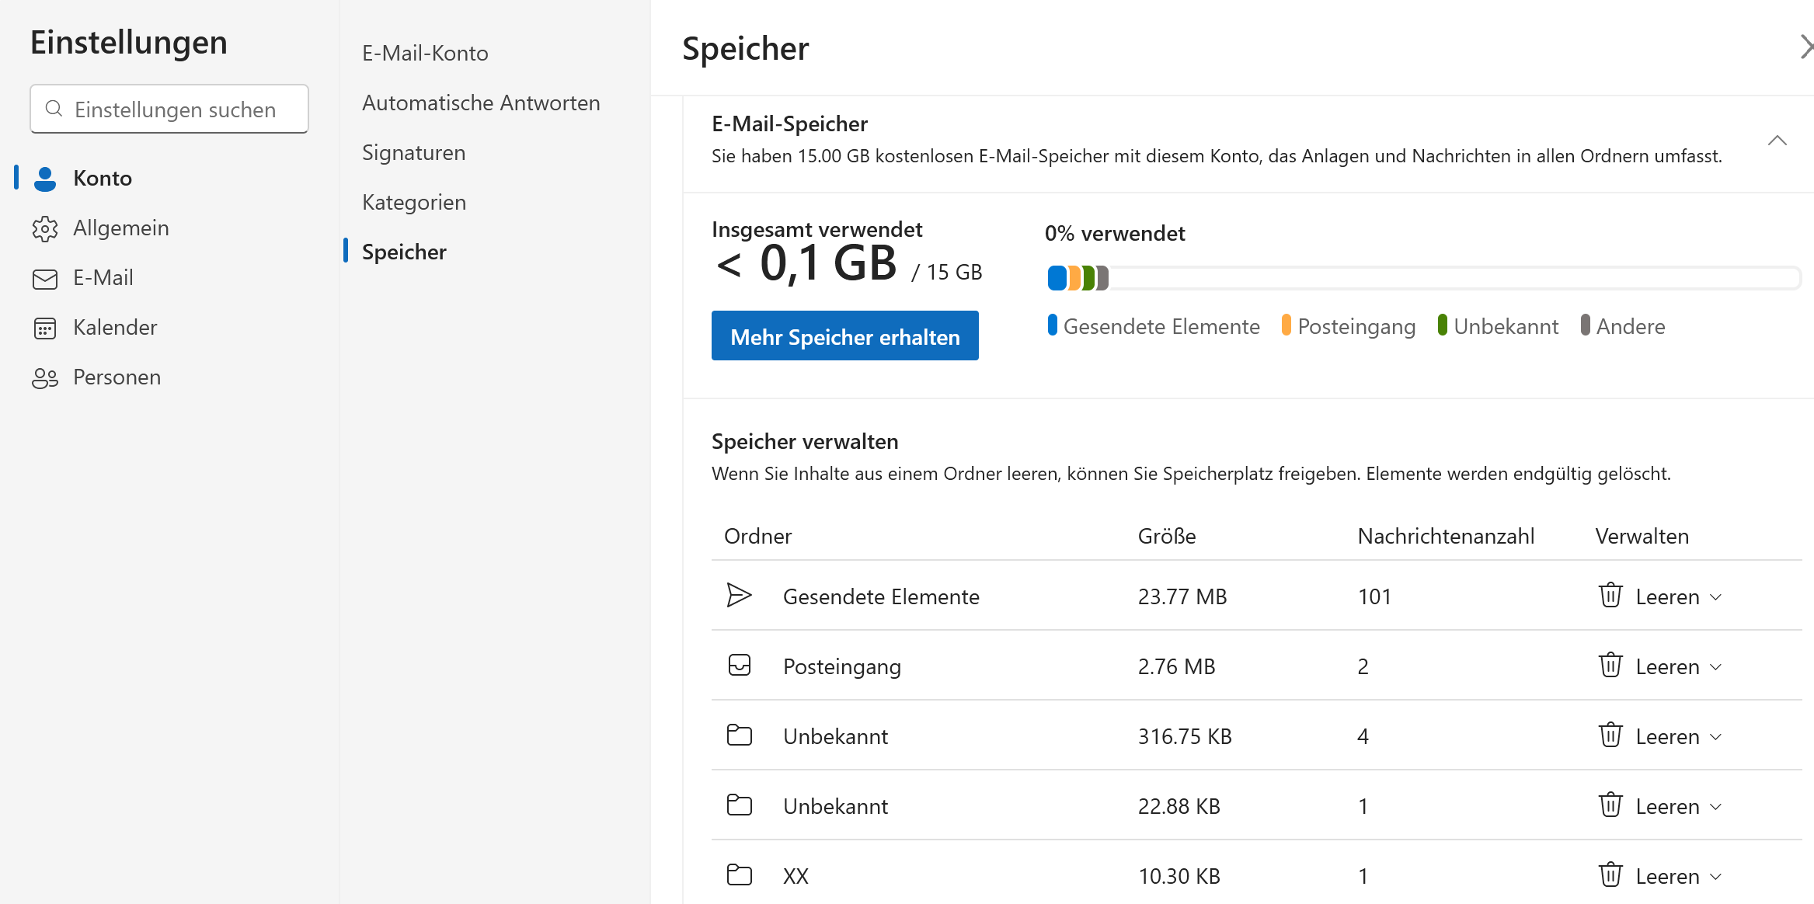
Task: Click the Posteingang inbox tray icon
Action: click(739, 666)
